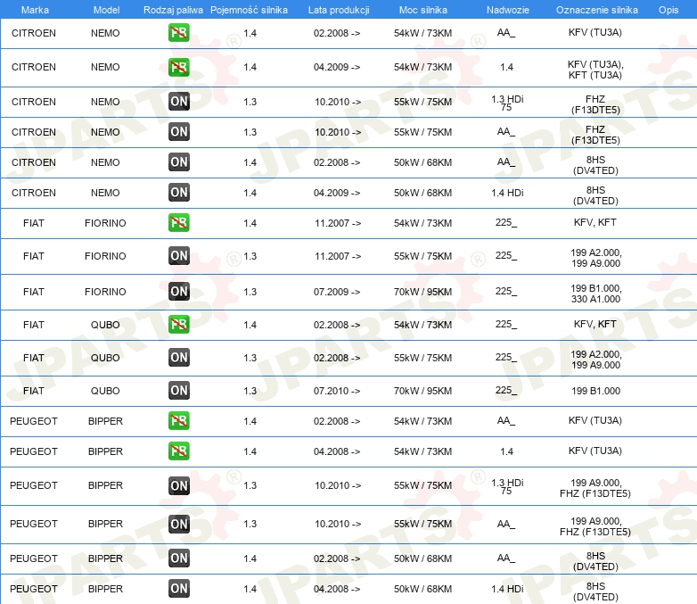Viewport: 697px width, 604px height.
Task: Select '1.4 HDi' body cell in Peugeot Bipper row
Action: tap(507, 589)
